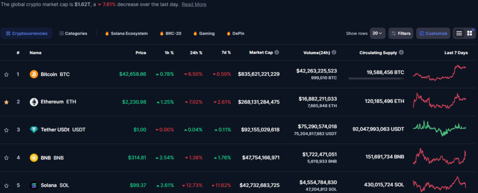The image size is (478, 193).
Task: Switch to list view icon
Action: 459,33
